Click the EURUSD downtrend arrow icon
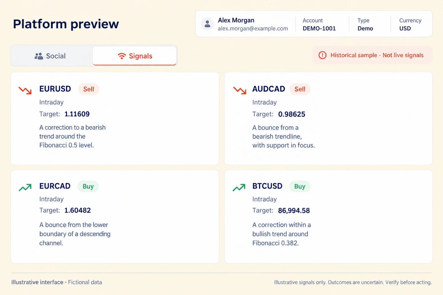 pos(25,90)
